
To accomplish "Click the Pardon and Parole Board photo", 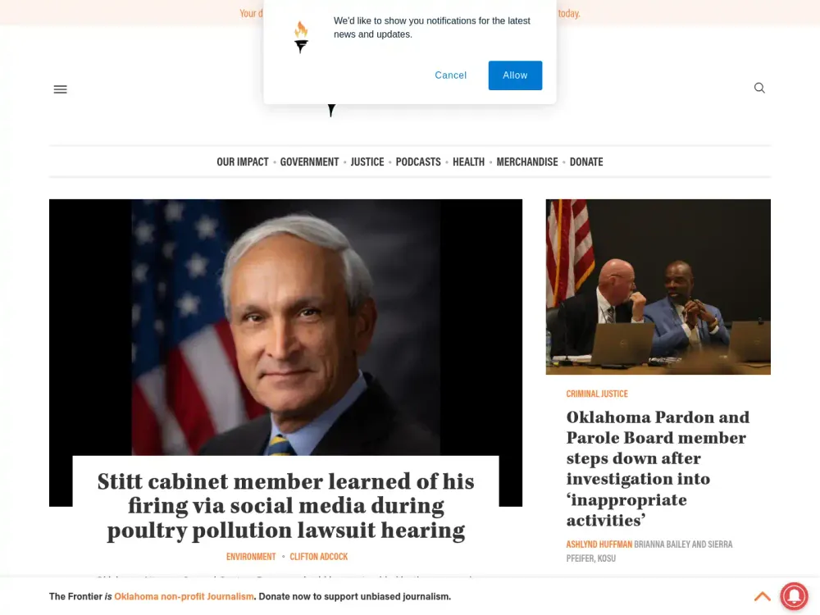I will 658,286.
